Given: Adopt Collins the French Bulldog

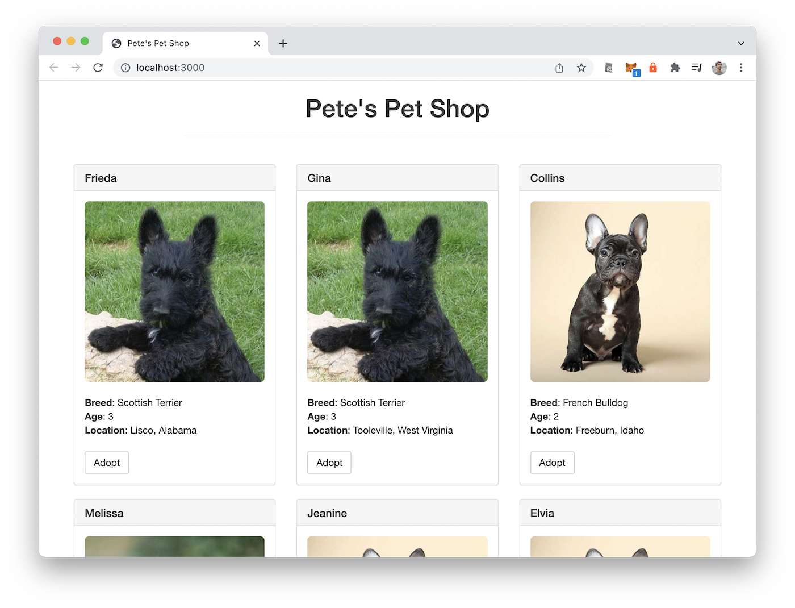Looking at the screenshot, I should pyautogui.click(x=552, y=463).
